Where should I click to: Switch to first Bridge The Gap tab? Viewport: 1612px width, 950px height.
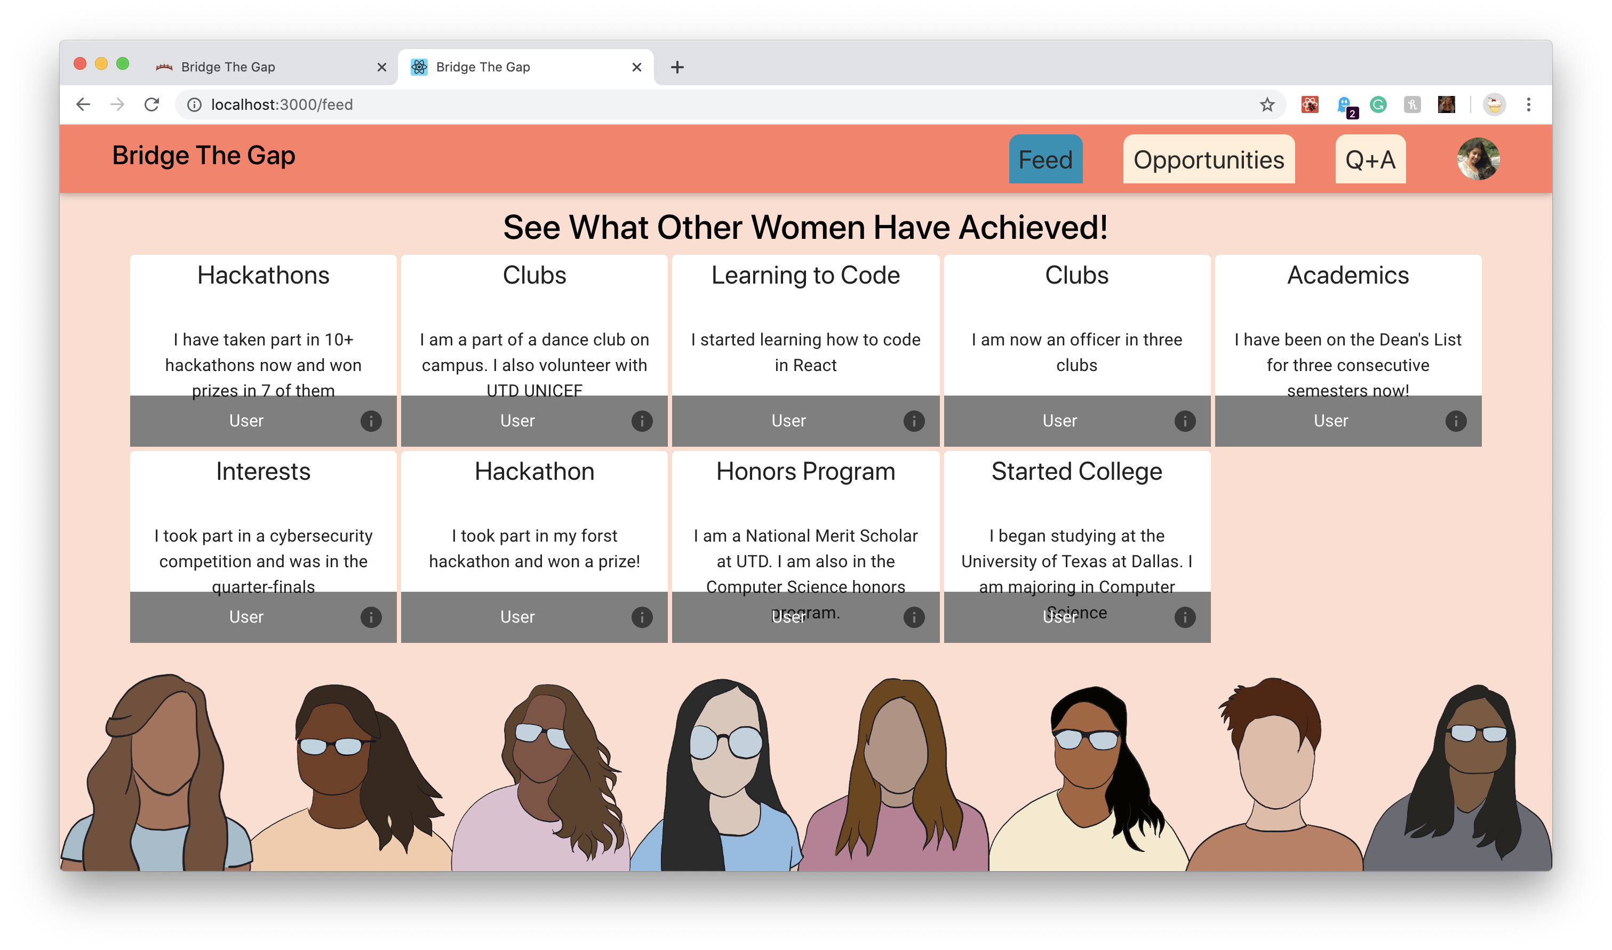[x=227, y=67]
